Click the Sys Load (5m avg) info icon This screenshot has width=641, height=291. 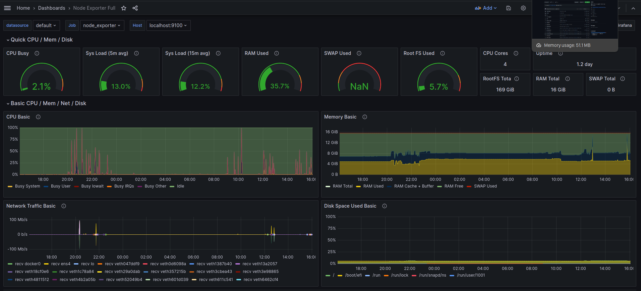tap(136, 53)
